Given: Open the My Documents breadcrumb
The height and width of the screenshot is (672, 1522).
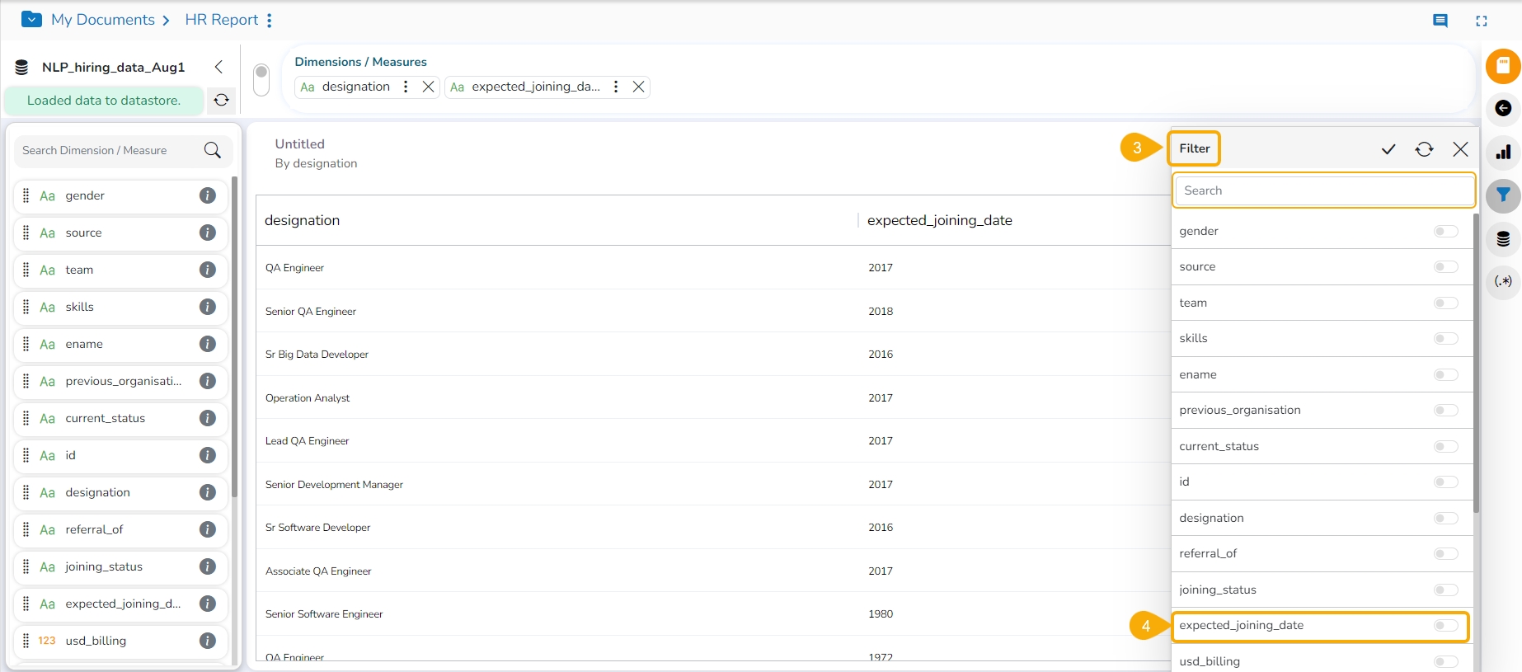Looking at the screenshot, I should coord(103,20).
